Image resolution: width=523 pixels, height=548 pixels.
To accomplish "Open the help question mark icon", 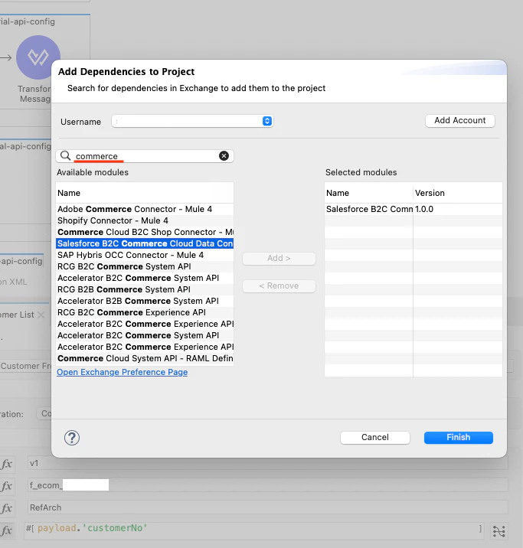I will coord(72,438).
